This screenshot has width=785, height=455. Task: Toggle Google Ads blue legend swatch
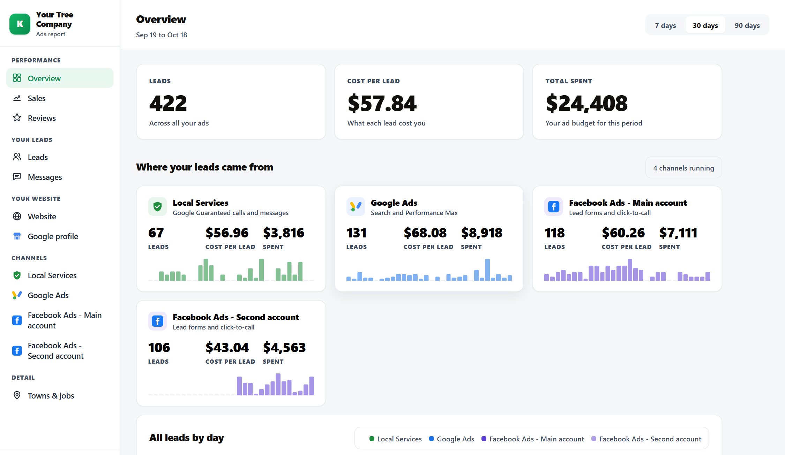[x=431, y=439]
